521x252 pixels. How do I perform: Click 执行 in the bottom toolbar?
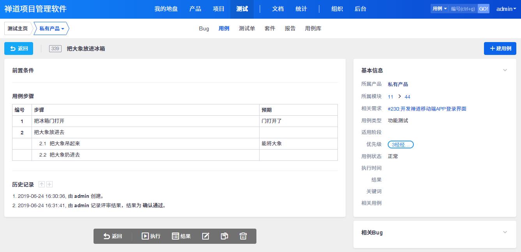[151, 236]
